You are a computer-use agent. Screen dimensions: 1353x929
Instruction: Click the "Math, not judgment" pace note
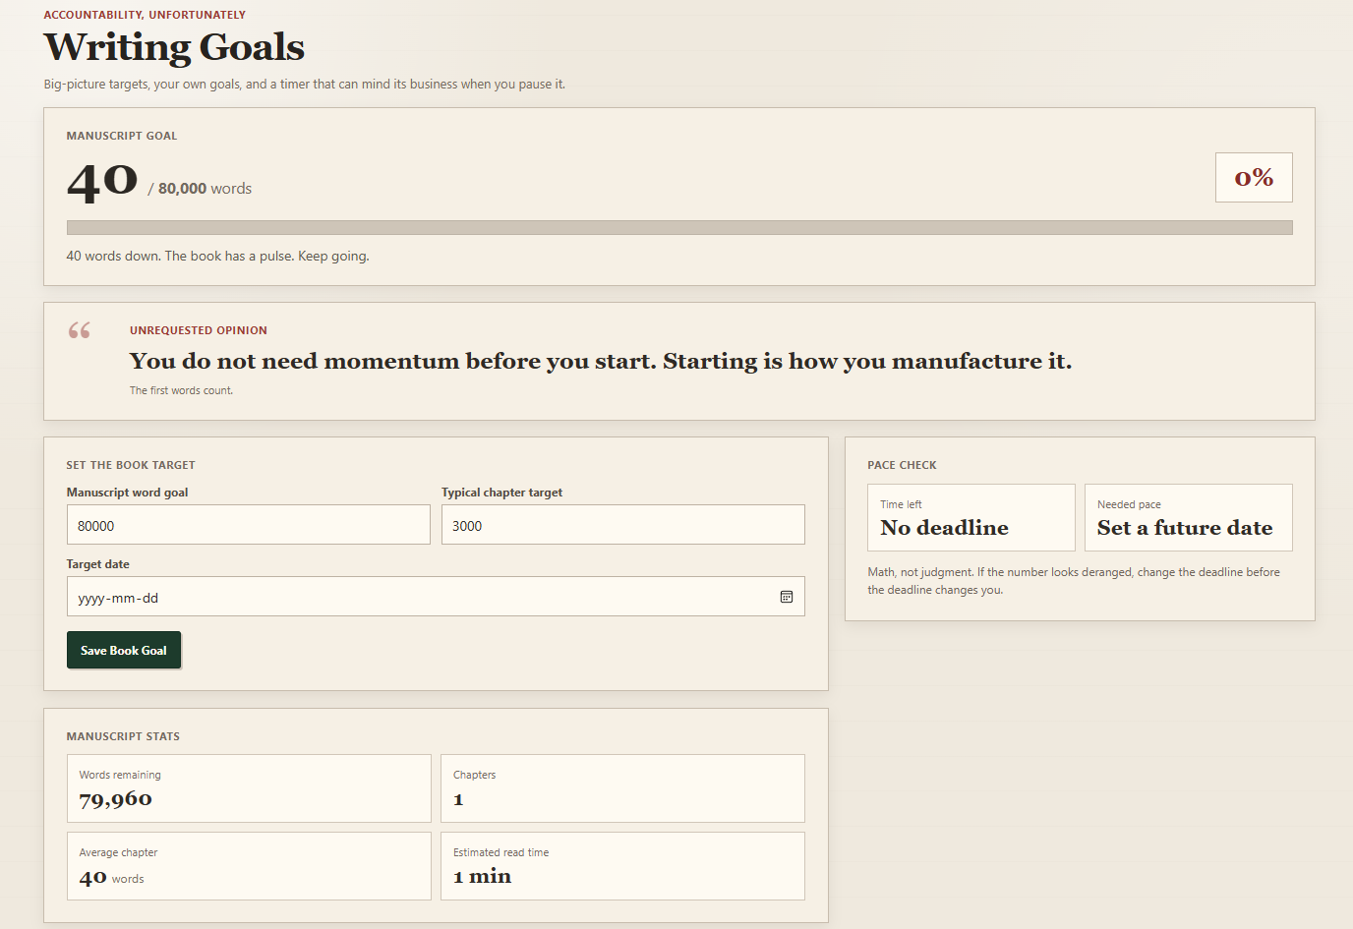click(1074, 581)
